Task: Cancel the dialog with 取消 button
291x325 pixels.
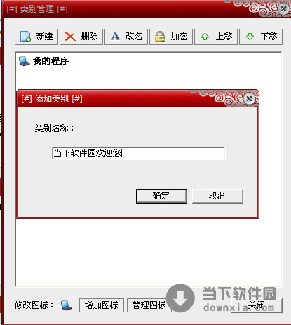Action: point(217,196)
